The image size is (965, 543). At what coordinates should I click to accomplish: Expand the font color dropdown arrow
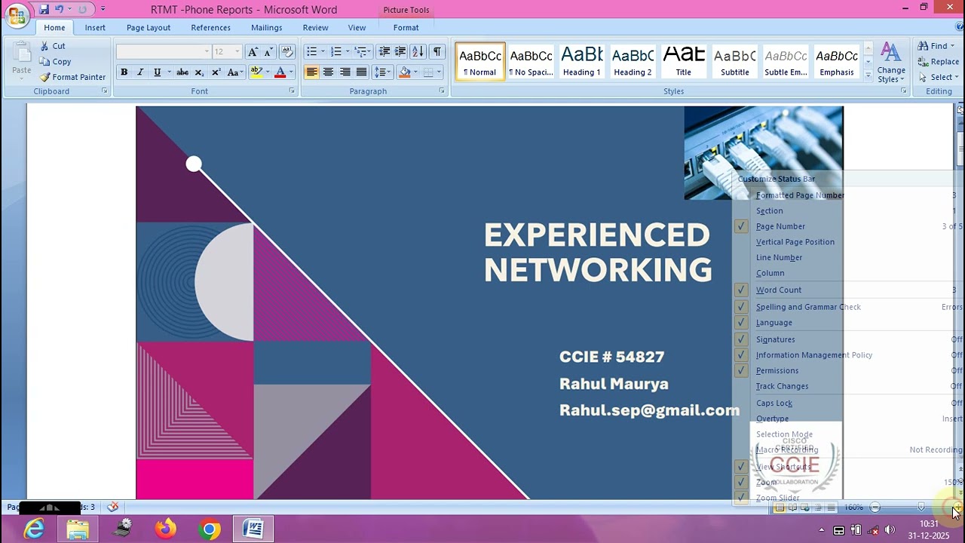(291, 72)
